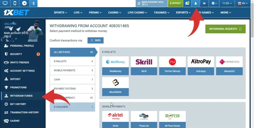254x128 pixels.
Task: Expand the 1XGames menu
Action: coord(161,13)
